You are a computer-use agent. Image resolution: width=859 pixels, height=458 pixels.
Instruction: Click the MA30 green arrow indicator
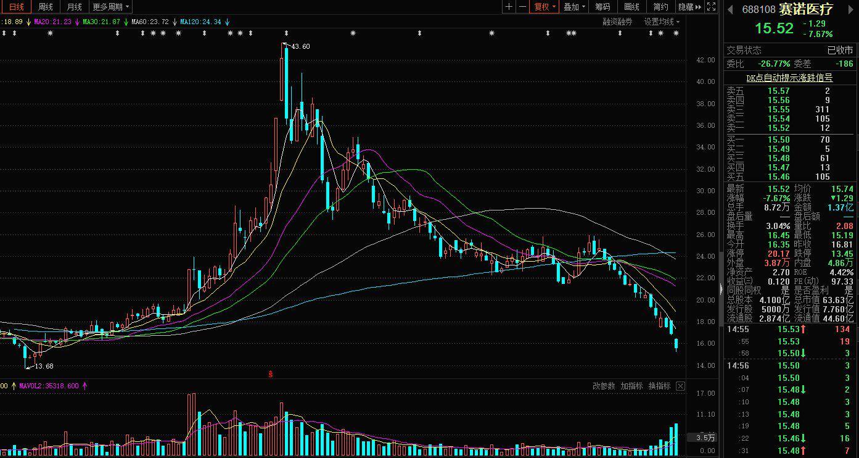[x=126, y=22]
